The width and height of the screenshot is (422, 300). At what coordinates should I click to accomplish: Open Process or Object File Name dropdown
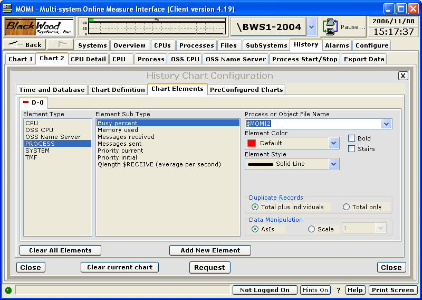coord(387,124)
